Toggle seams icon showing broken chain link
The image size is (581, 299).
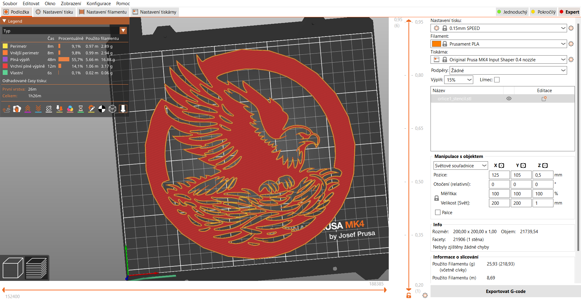point(49,109)
